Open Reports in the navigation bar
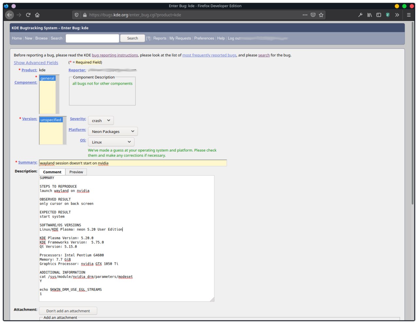The width and height of the screenshot is (418, 324). [160, 38]
